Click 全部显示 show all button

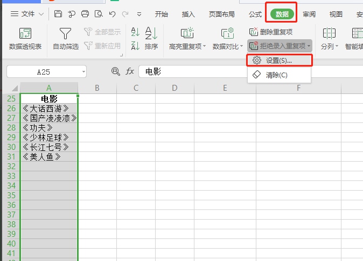[102, 32]
